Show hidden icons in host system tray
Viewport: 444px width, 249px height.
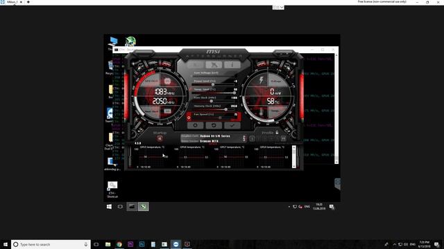click(395, 244)
